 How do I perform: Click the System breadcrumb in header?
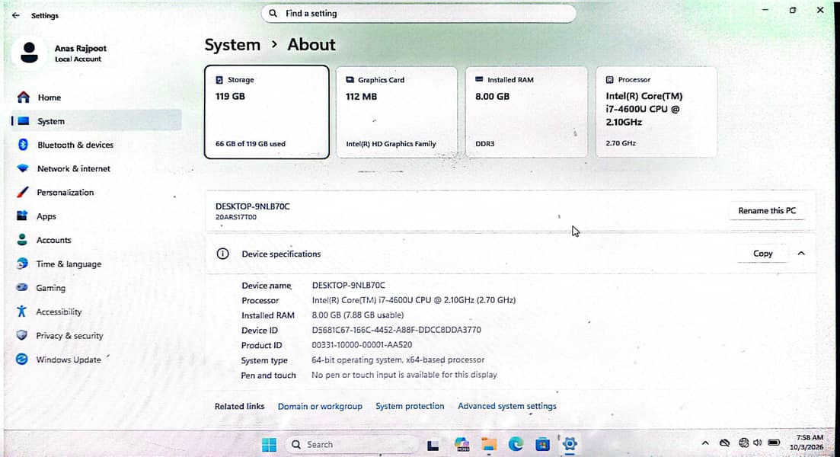click(232, 45)
